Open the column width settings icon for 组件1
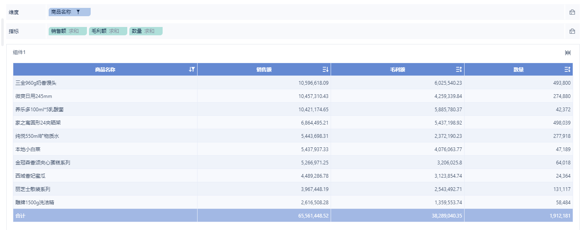586x230 pixels. coord(568,53)
